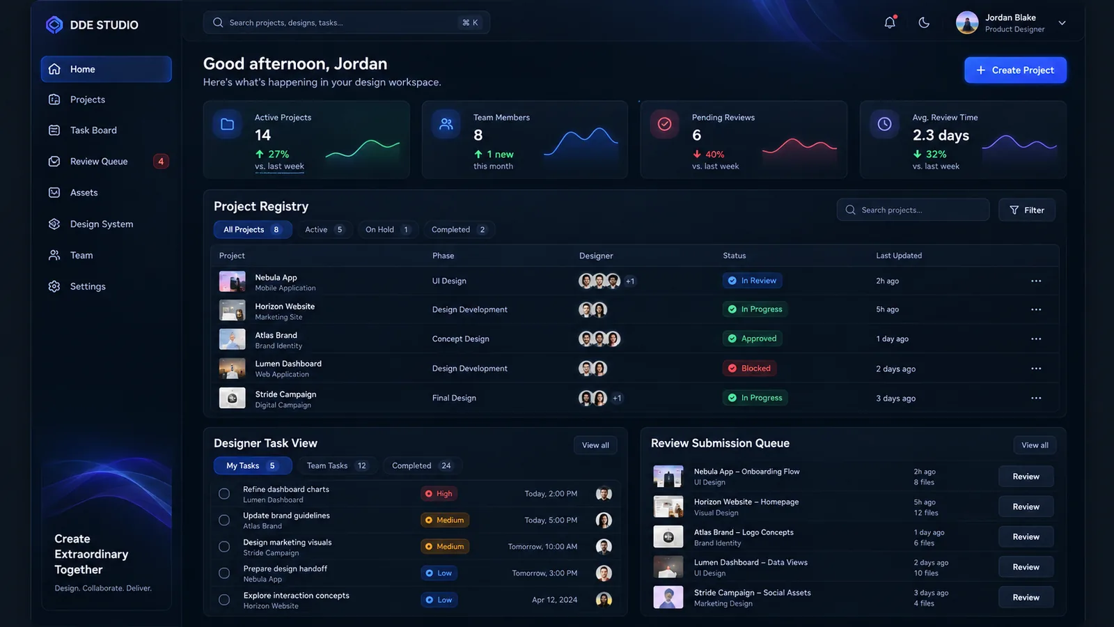The height and width of the screenshot is (627, 1114).
Task: Open the notifications bell
Action: coord(890,22)
